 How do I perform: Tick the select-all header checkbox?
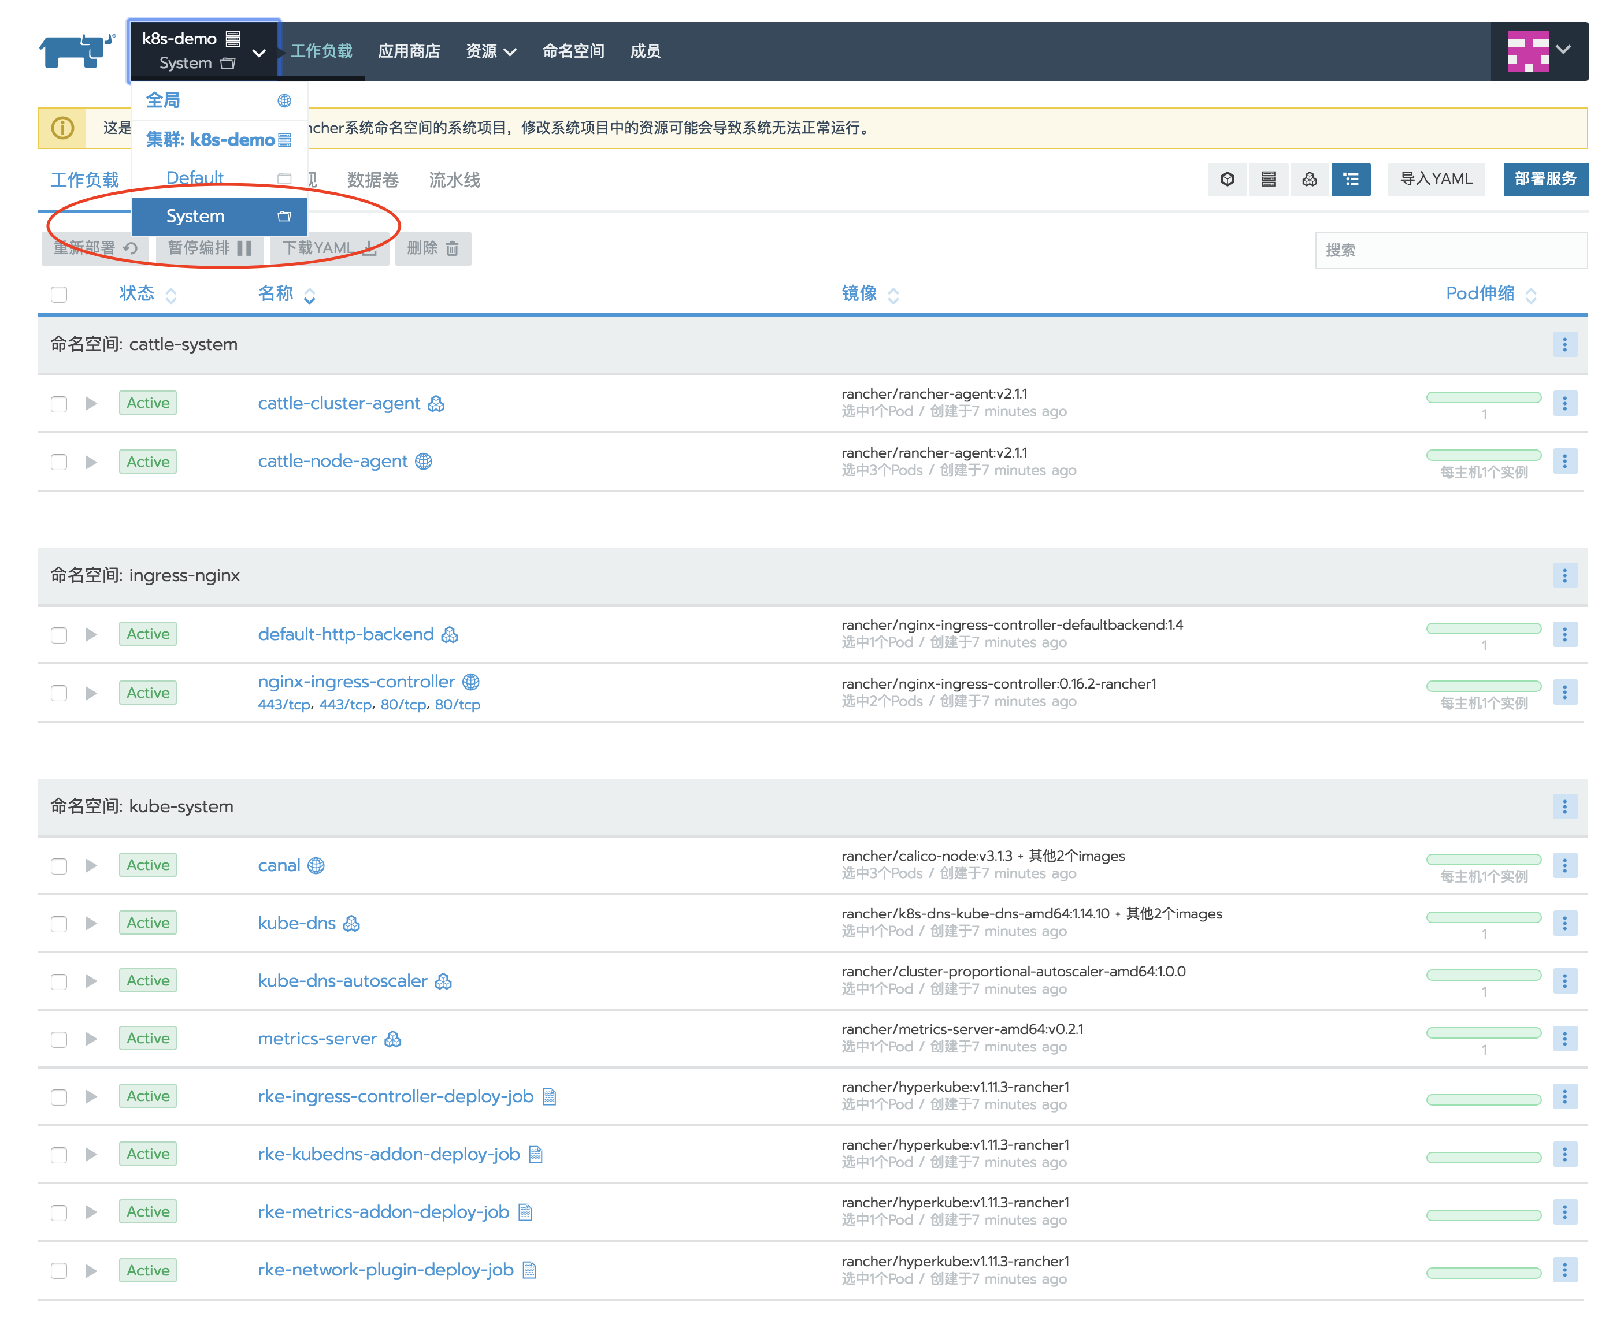tap(58, 295)
